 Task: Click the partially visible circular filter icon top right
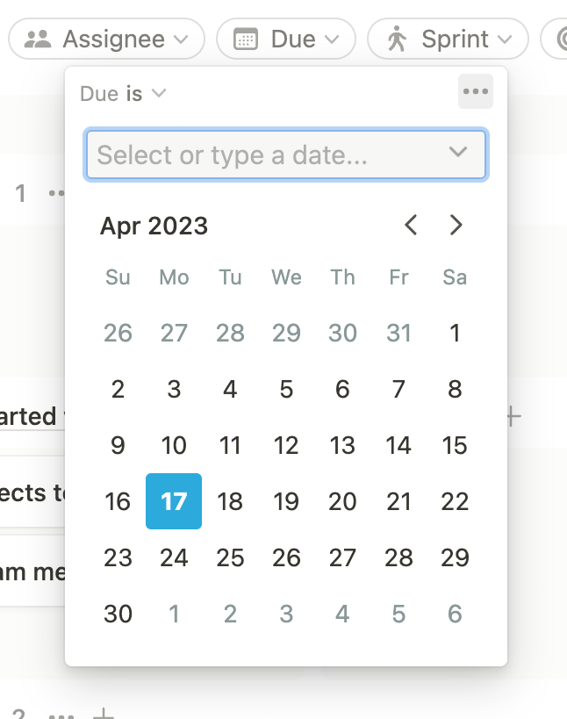coord(563,39)
